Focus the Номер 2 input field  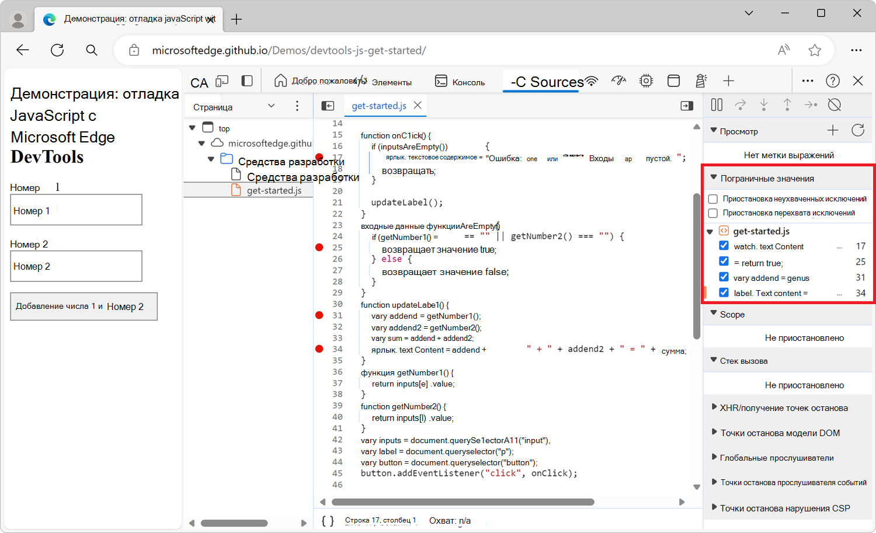(x=76, y=266)
